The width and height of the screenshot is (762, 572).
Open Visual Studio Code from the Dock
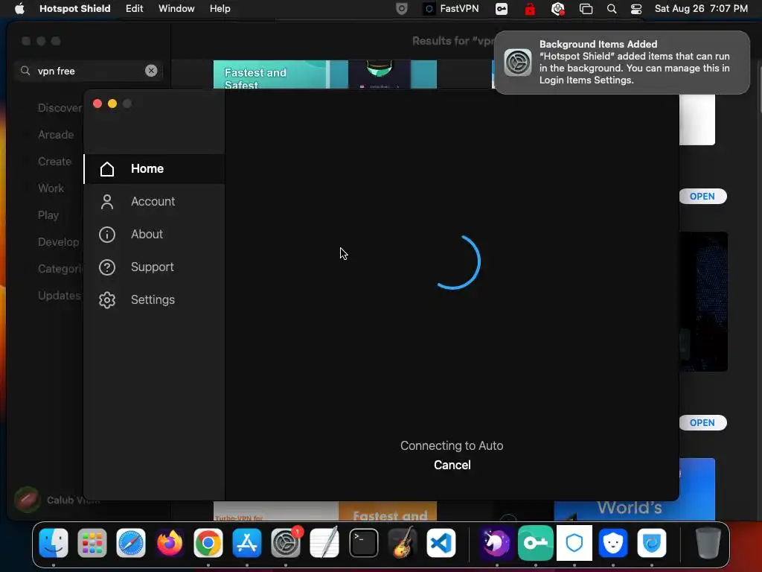(x=441, y=543)
